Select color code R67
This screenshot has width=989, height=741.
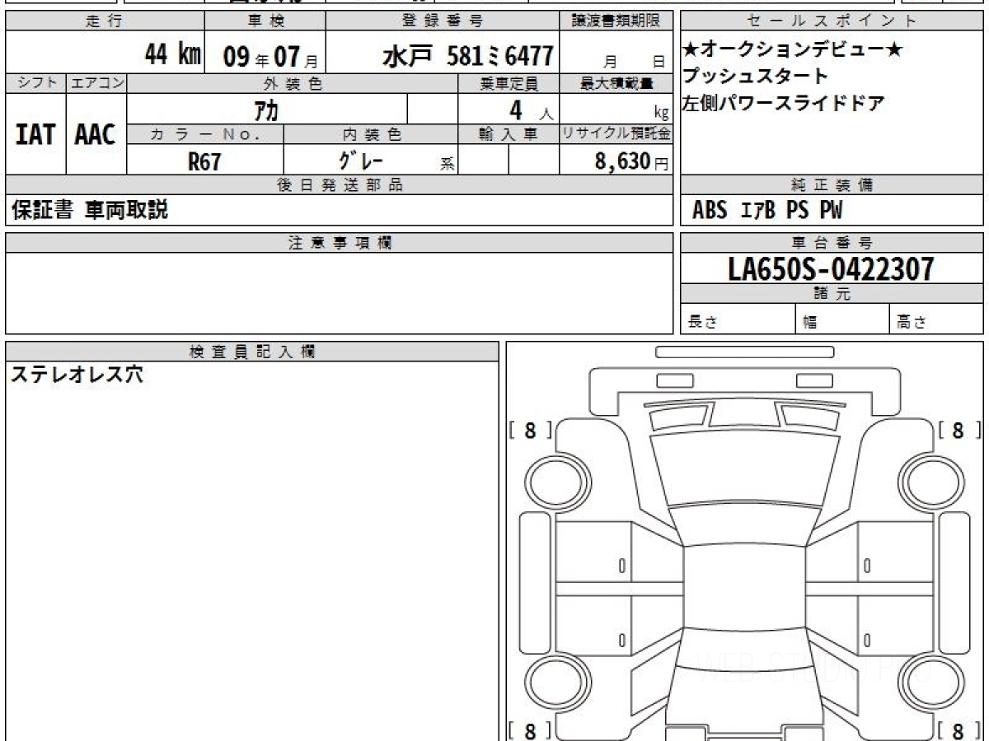click(204, 161)
